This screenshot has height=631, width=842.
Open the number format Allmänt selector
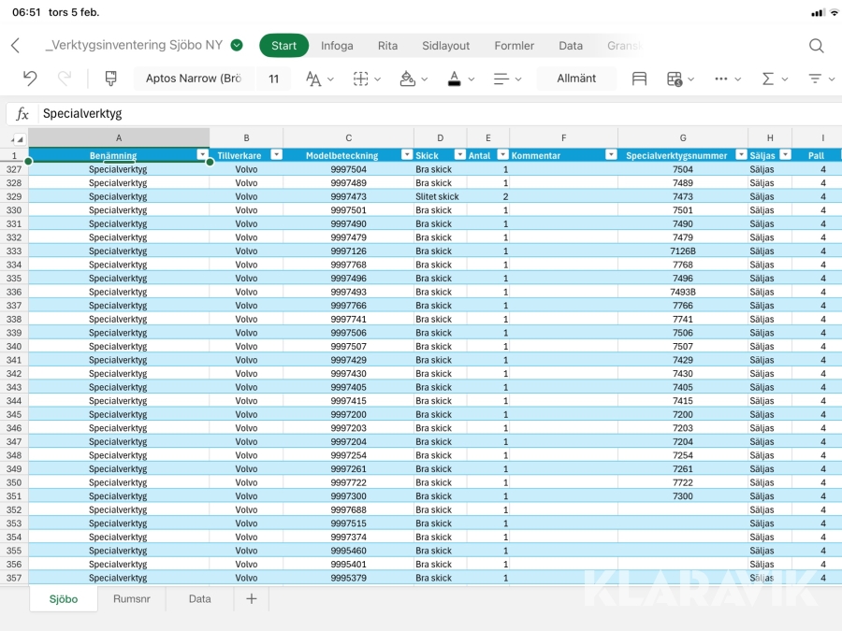tap(576, 79)
